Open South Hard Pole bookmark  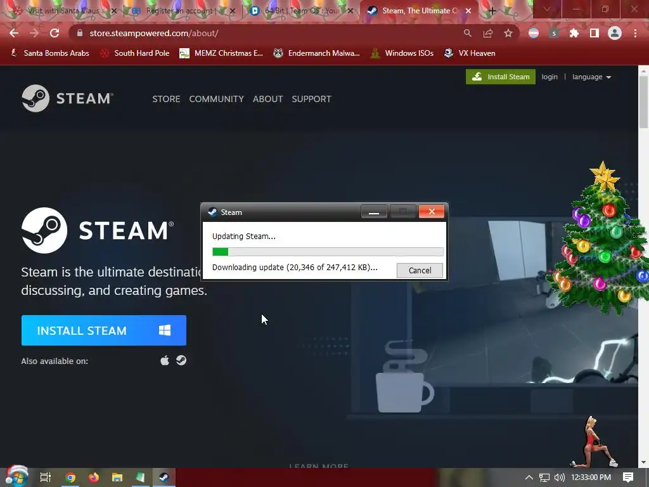click(x=135, y=53)
